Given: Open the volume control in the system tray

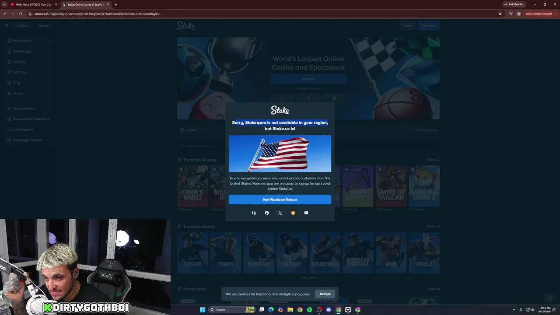Looking at the screenshot, I should click(x=533, y=310).
